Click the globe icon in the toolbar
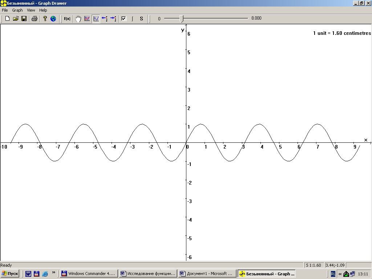 click(53, 19)
